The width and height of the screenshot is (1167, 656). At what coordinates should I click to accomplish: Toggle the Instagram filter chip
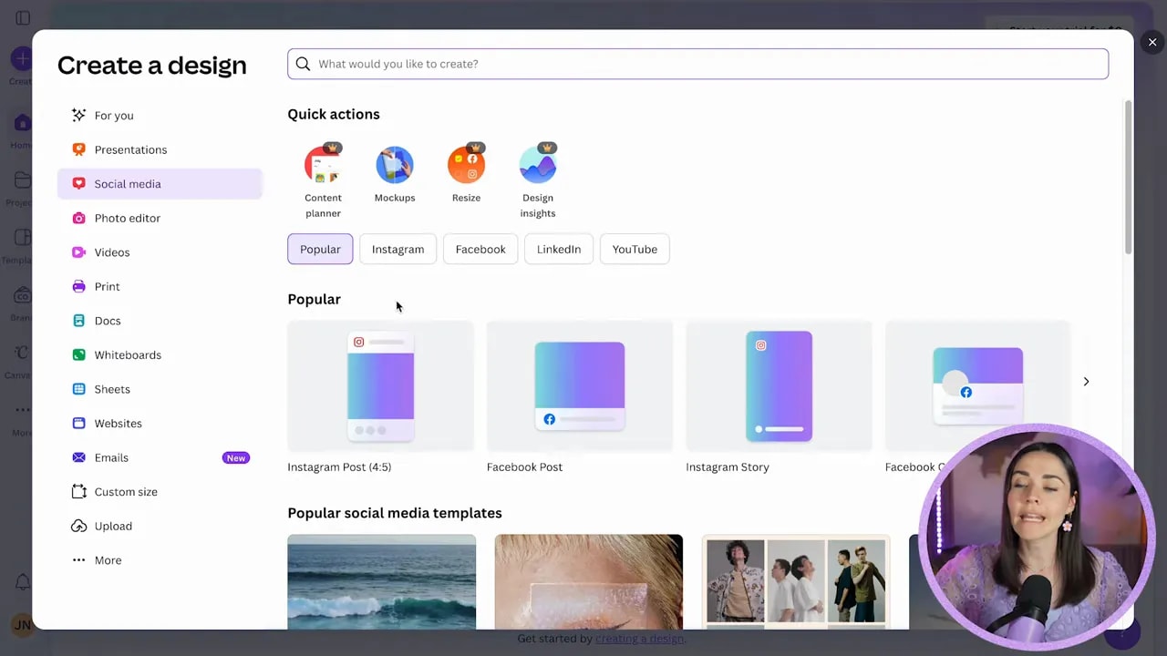pos(398,249)
